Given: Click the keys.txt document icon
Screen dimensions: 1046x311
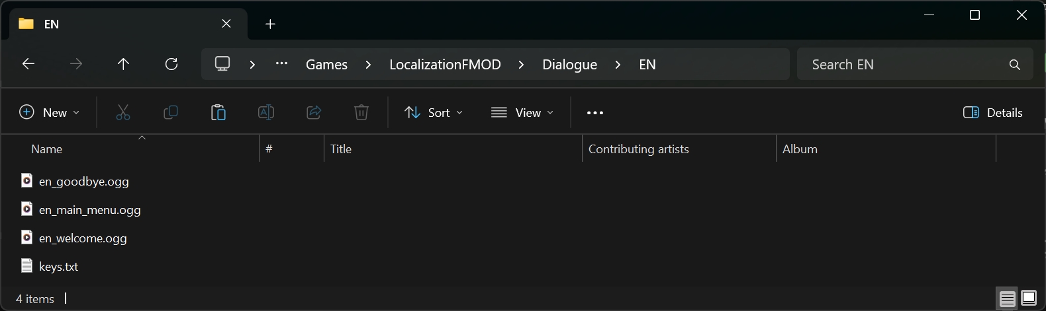Looking at the screenshot, I should pos(26,265).
